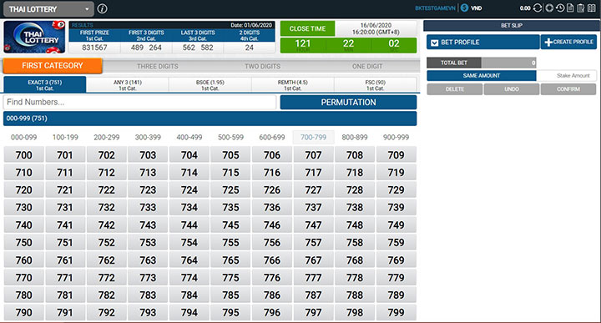Click the Permutation button

[x=348, y=103]
